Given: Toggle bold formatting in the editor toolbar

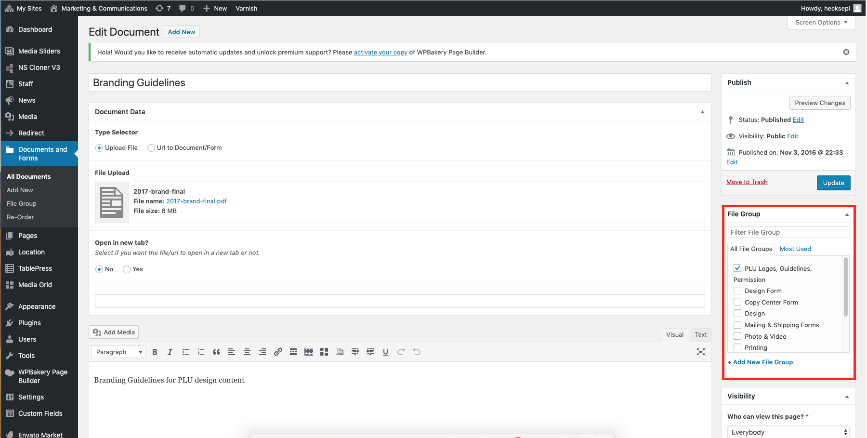Looking at the screenshot, I should click(x=155, y=352).
